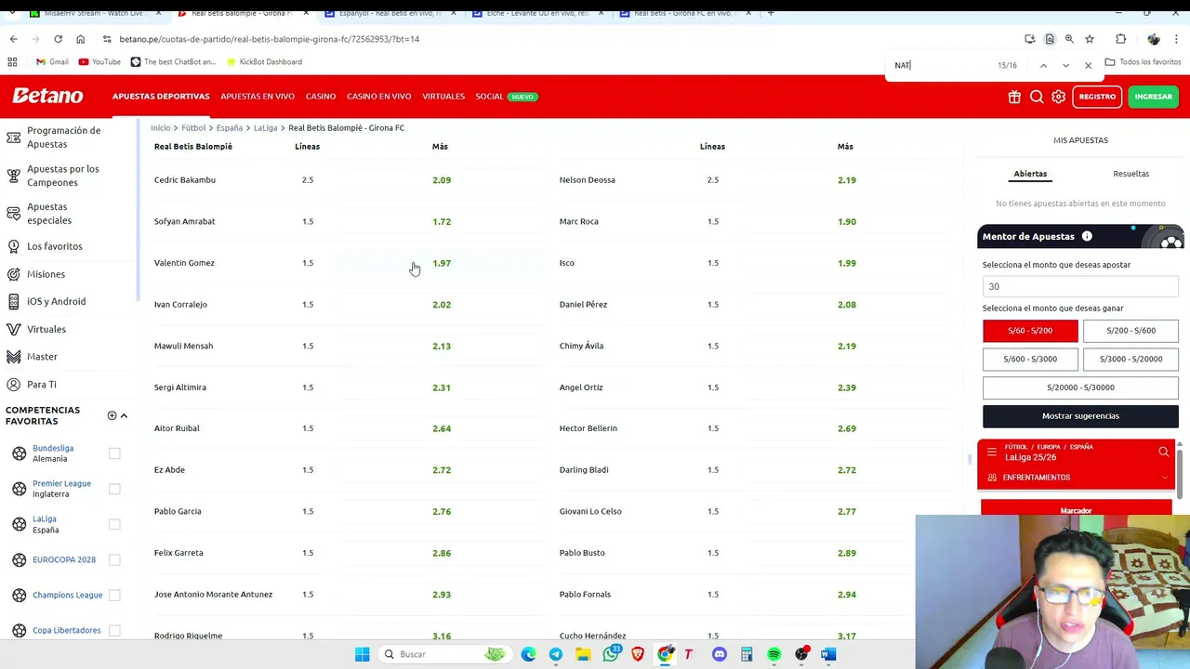Open the Chrome profile avatar
The height and width of the screenshot is (669, 1190).
tap(1154, 39)
